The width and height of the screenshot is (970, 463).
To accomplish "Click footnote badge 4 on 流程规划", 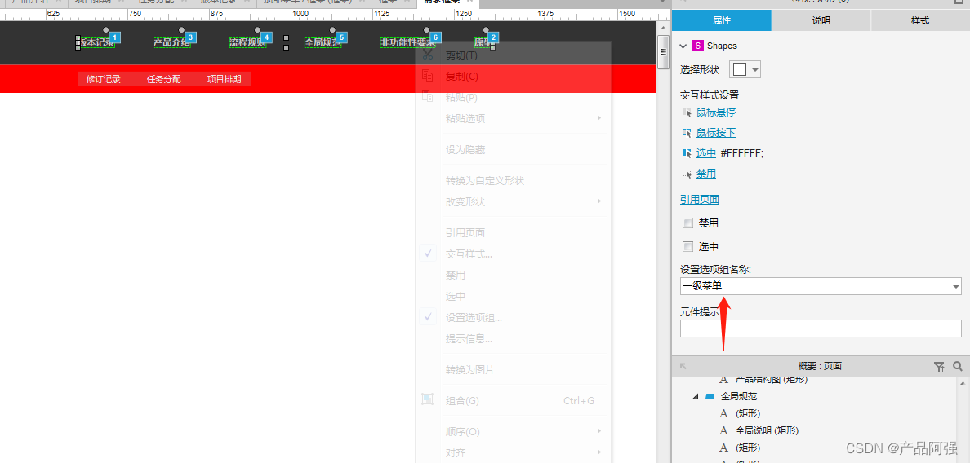I will coord(267,38).
